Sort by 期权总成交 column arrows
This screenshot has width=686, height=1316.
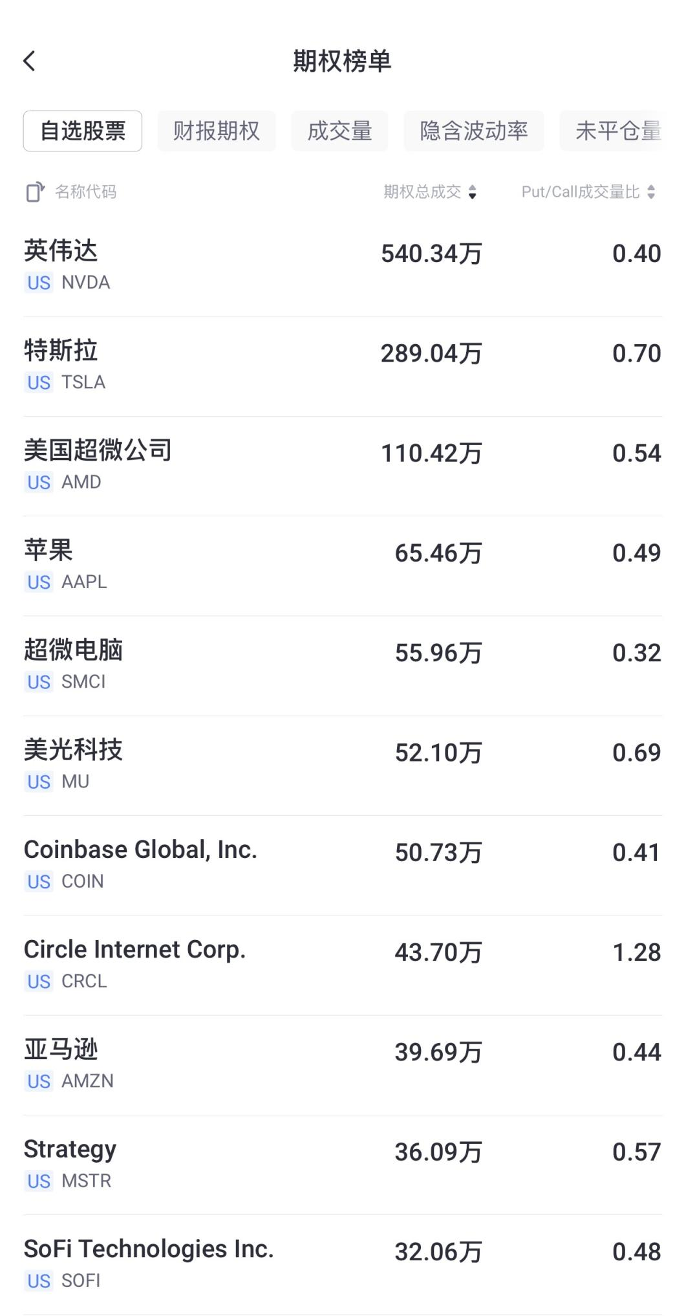pyautogui.click(x=472, y=192)
